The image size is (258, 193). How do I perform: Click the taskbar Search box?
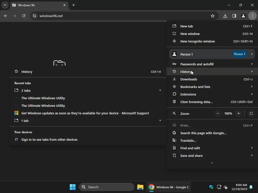[107, 187]
